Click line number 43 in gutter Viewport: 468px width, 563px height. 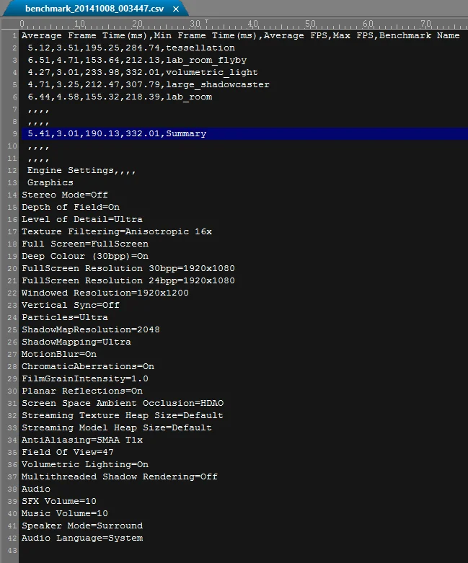pyautogui.click(x=12, y=550)
